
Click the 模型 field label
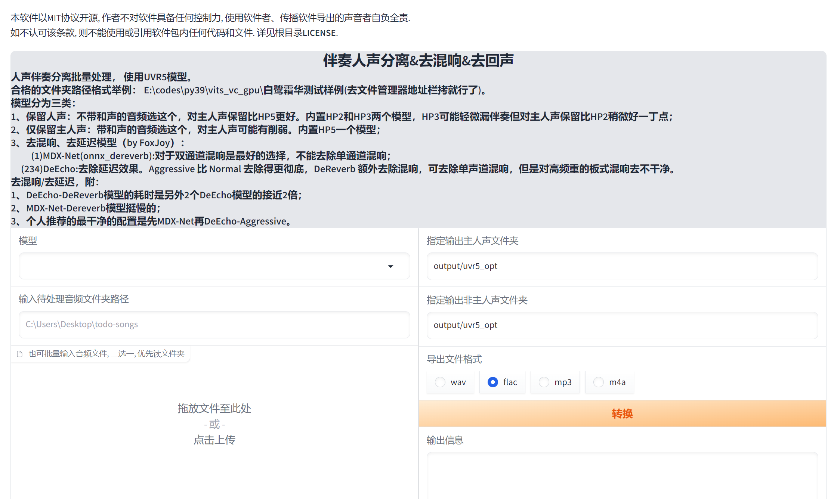pos(28,241)
